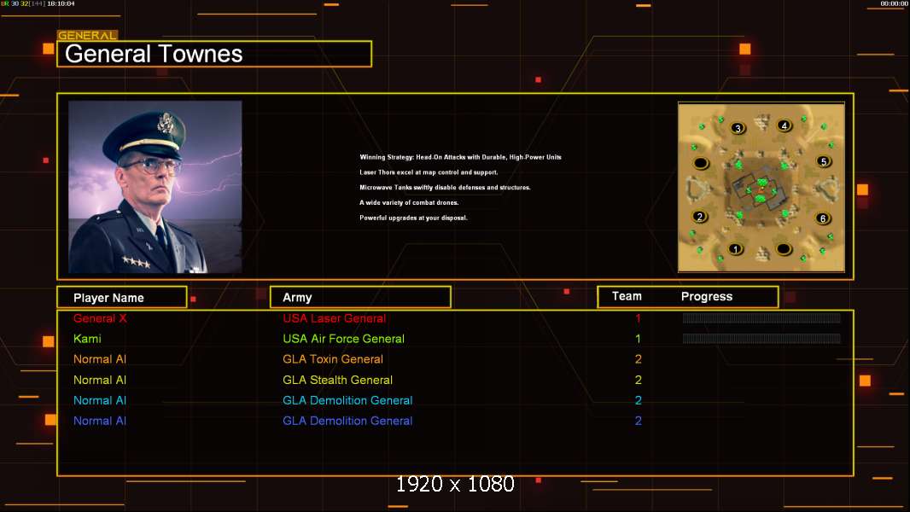Click team number 2 in the Toxin General row
The image size is (910, 512).
click(638, 359)
